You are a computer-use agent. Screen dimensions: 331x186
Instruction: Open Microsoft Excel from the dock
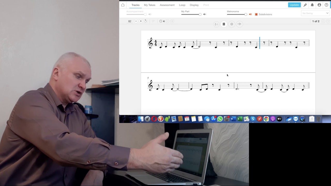click(240, 119)
